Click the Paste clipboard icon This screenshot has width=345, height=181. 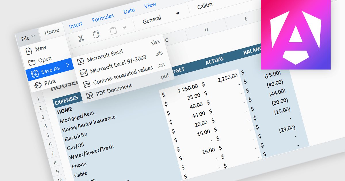[x=113, y=30]
